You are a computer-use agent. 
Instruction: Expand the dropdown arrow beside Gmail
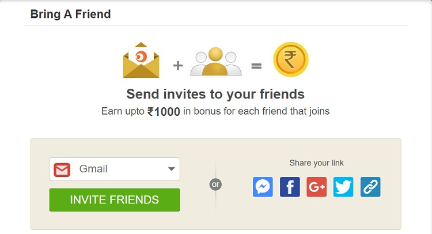pyautogui.click(x=172, y=169)
